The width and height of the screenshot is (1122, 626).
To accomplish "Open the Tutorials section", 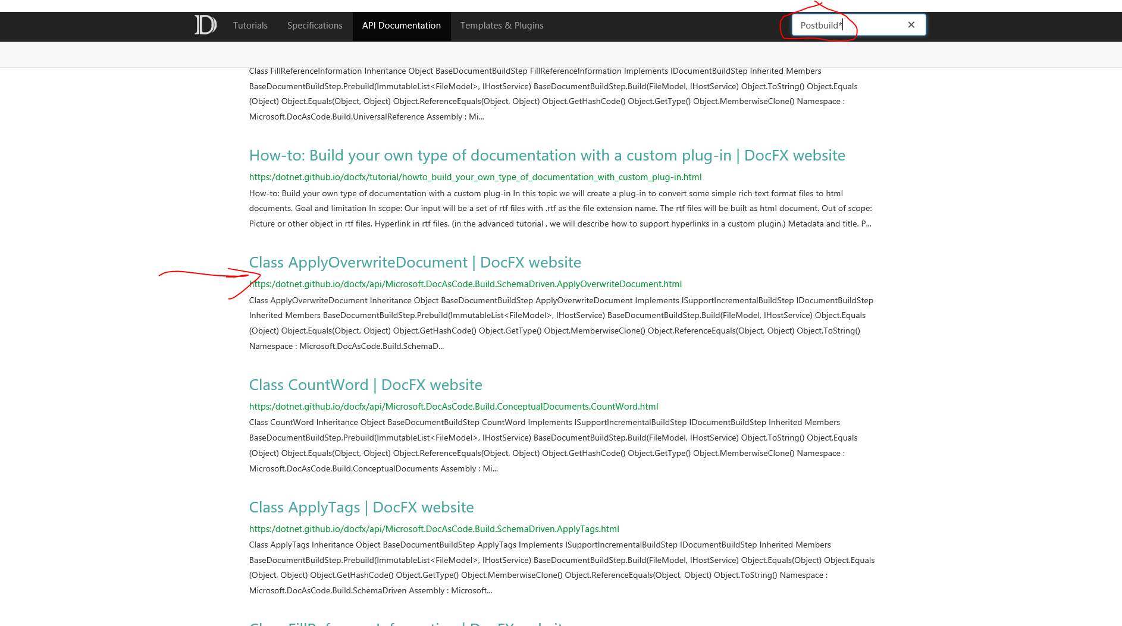I will pos(250,26).
